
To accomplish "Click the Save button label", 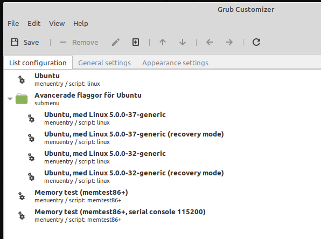I will [31, 42].
